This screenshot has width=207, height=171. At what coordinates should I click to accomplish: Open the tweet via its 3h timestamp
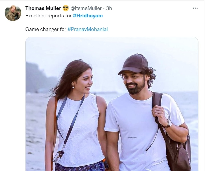(109, 8)
